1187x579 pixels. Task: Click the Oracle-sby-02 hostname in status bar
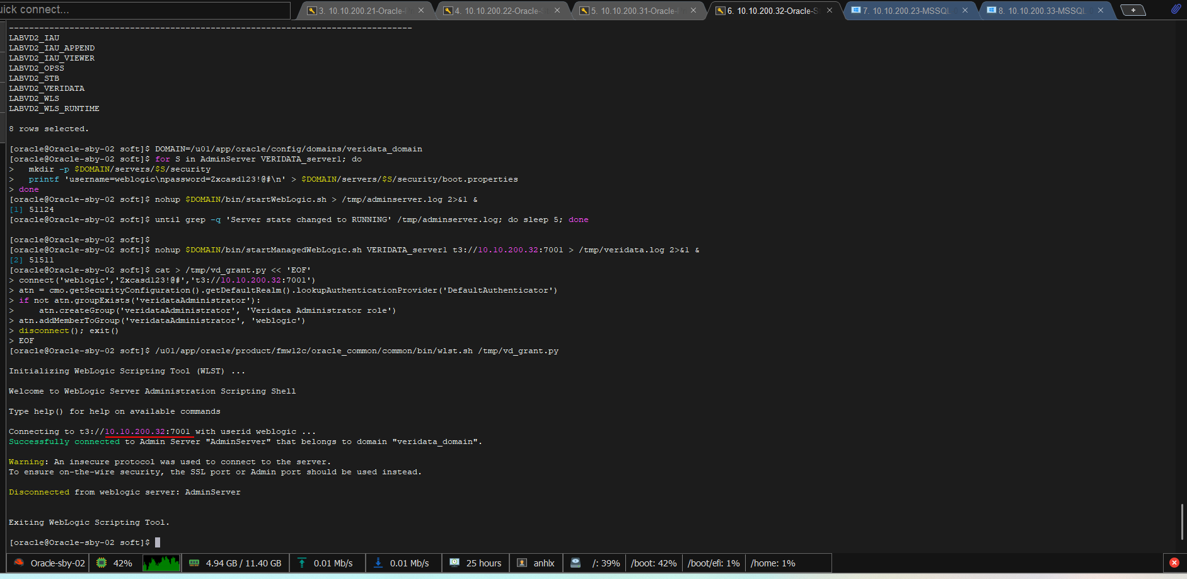click(57, 563)
